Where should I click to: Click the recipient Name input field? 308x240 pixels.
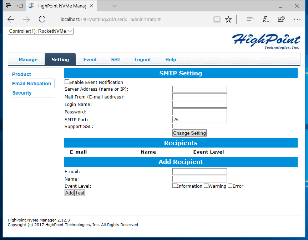pos(200,179)
